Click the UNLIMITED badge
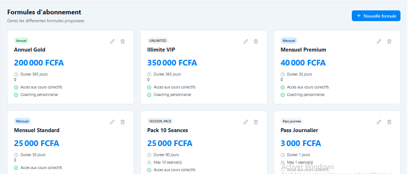This screenshot has height=174, width=408. click(158, 40)
